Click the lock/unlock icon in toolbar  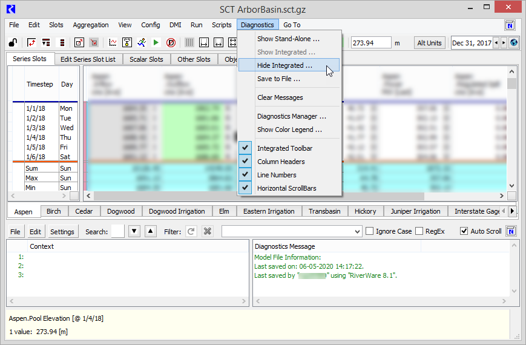click(12, 43)
